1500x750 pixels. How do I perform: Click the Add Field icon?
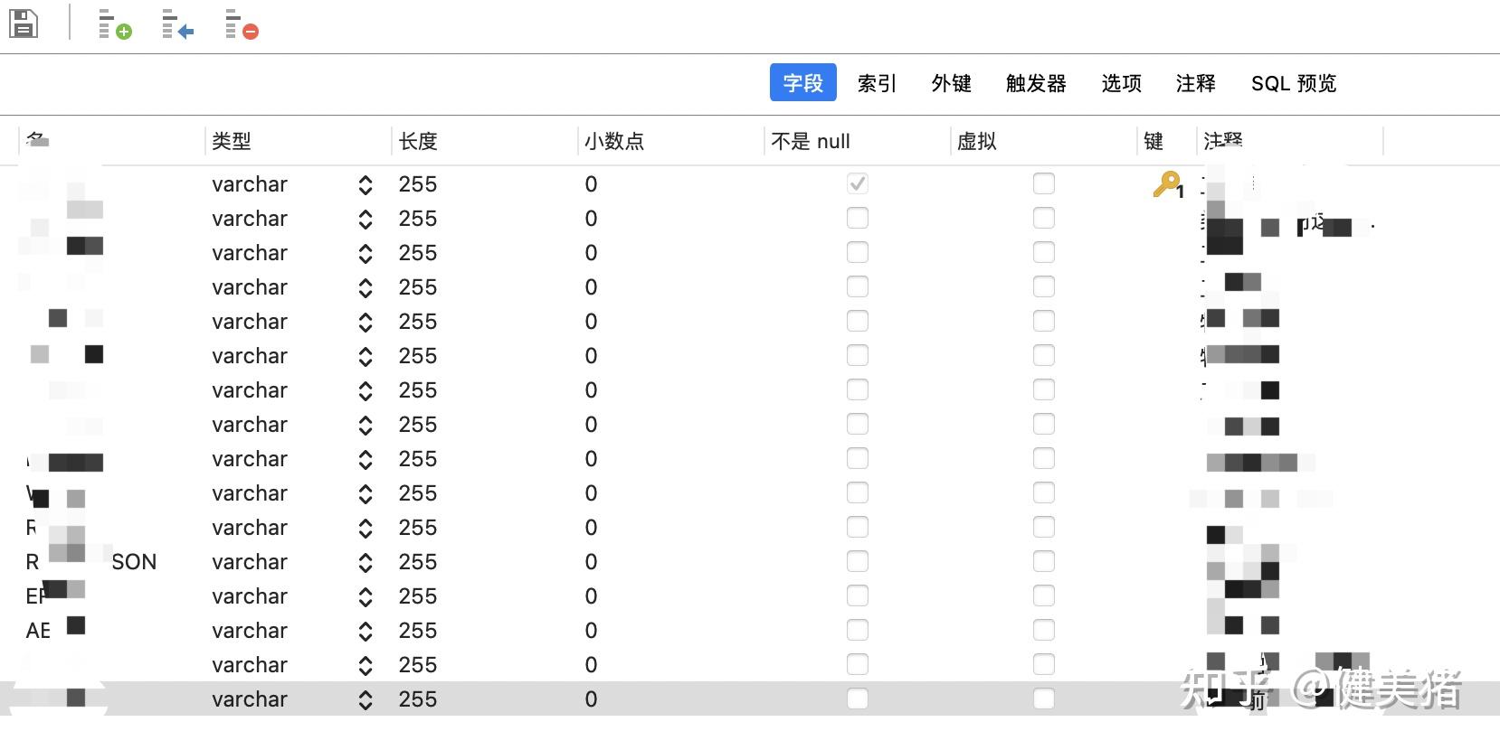114,24
